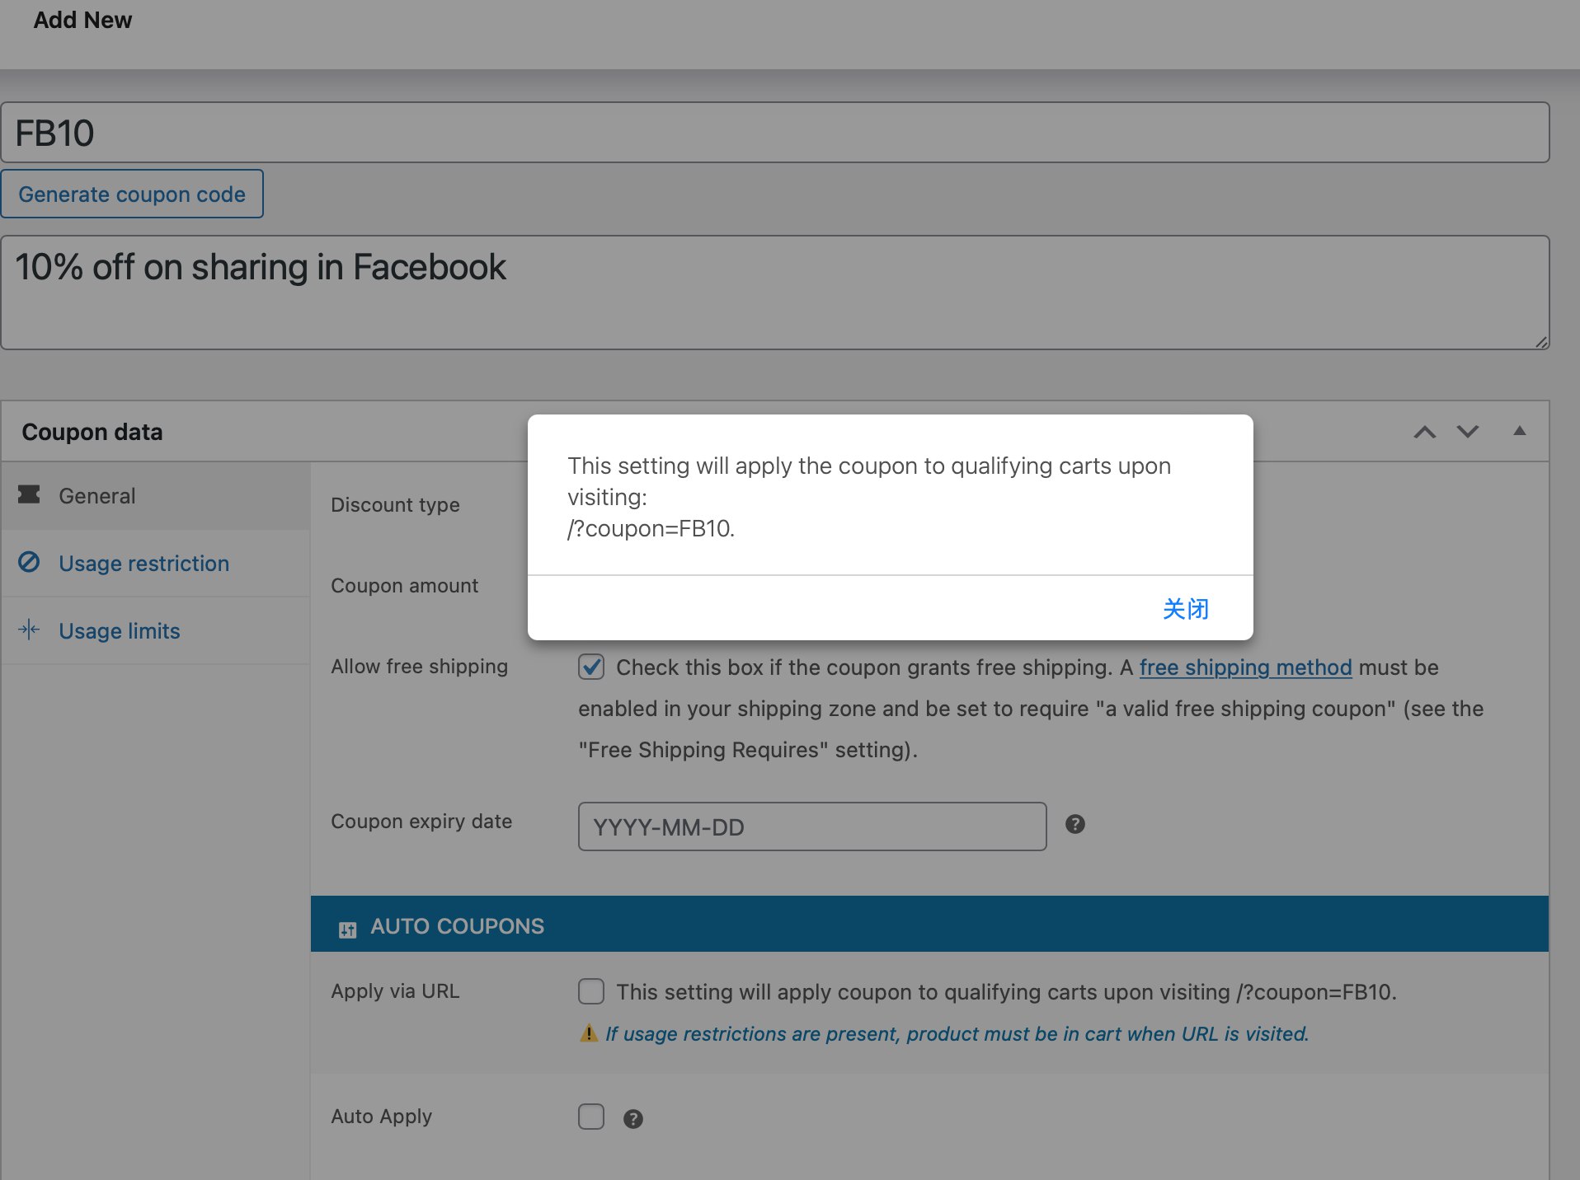Image resolution: width=1580 pixels, height=1180 pixels.
Task: Click the description textarea resize handle
Action: pos(1540,341)
